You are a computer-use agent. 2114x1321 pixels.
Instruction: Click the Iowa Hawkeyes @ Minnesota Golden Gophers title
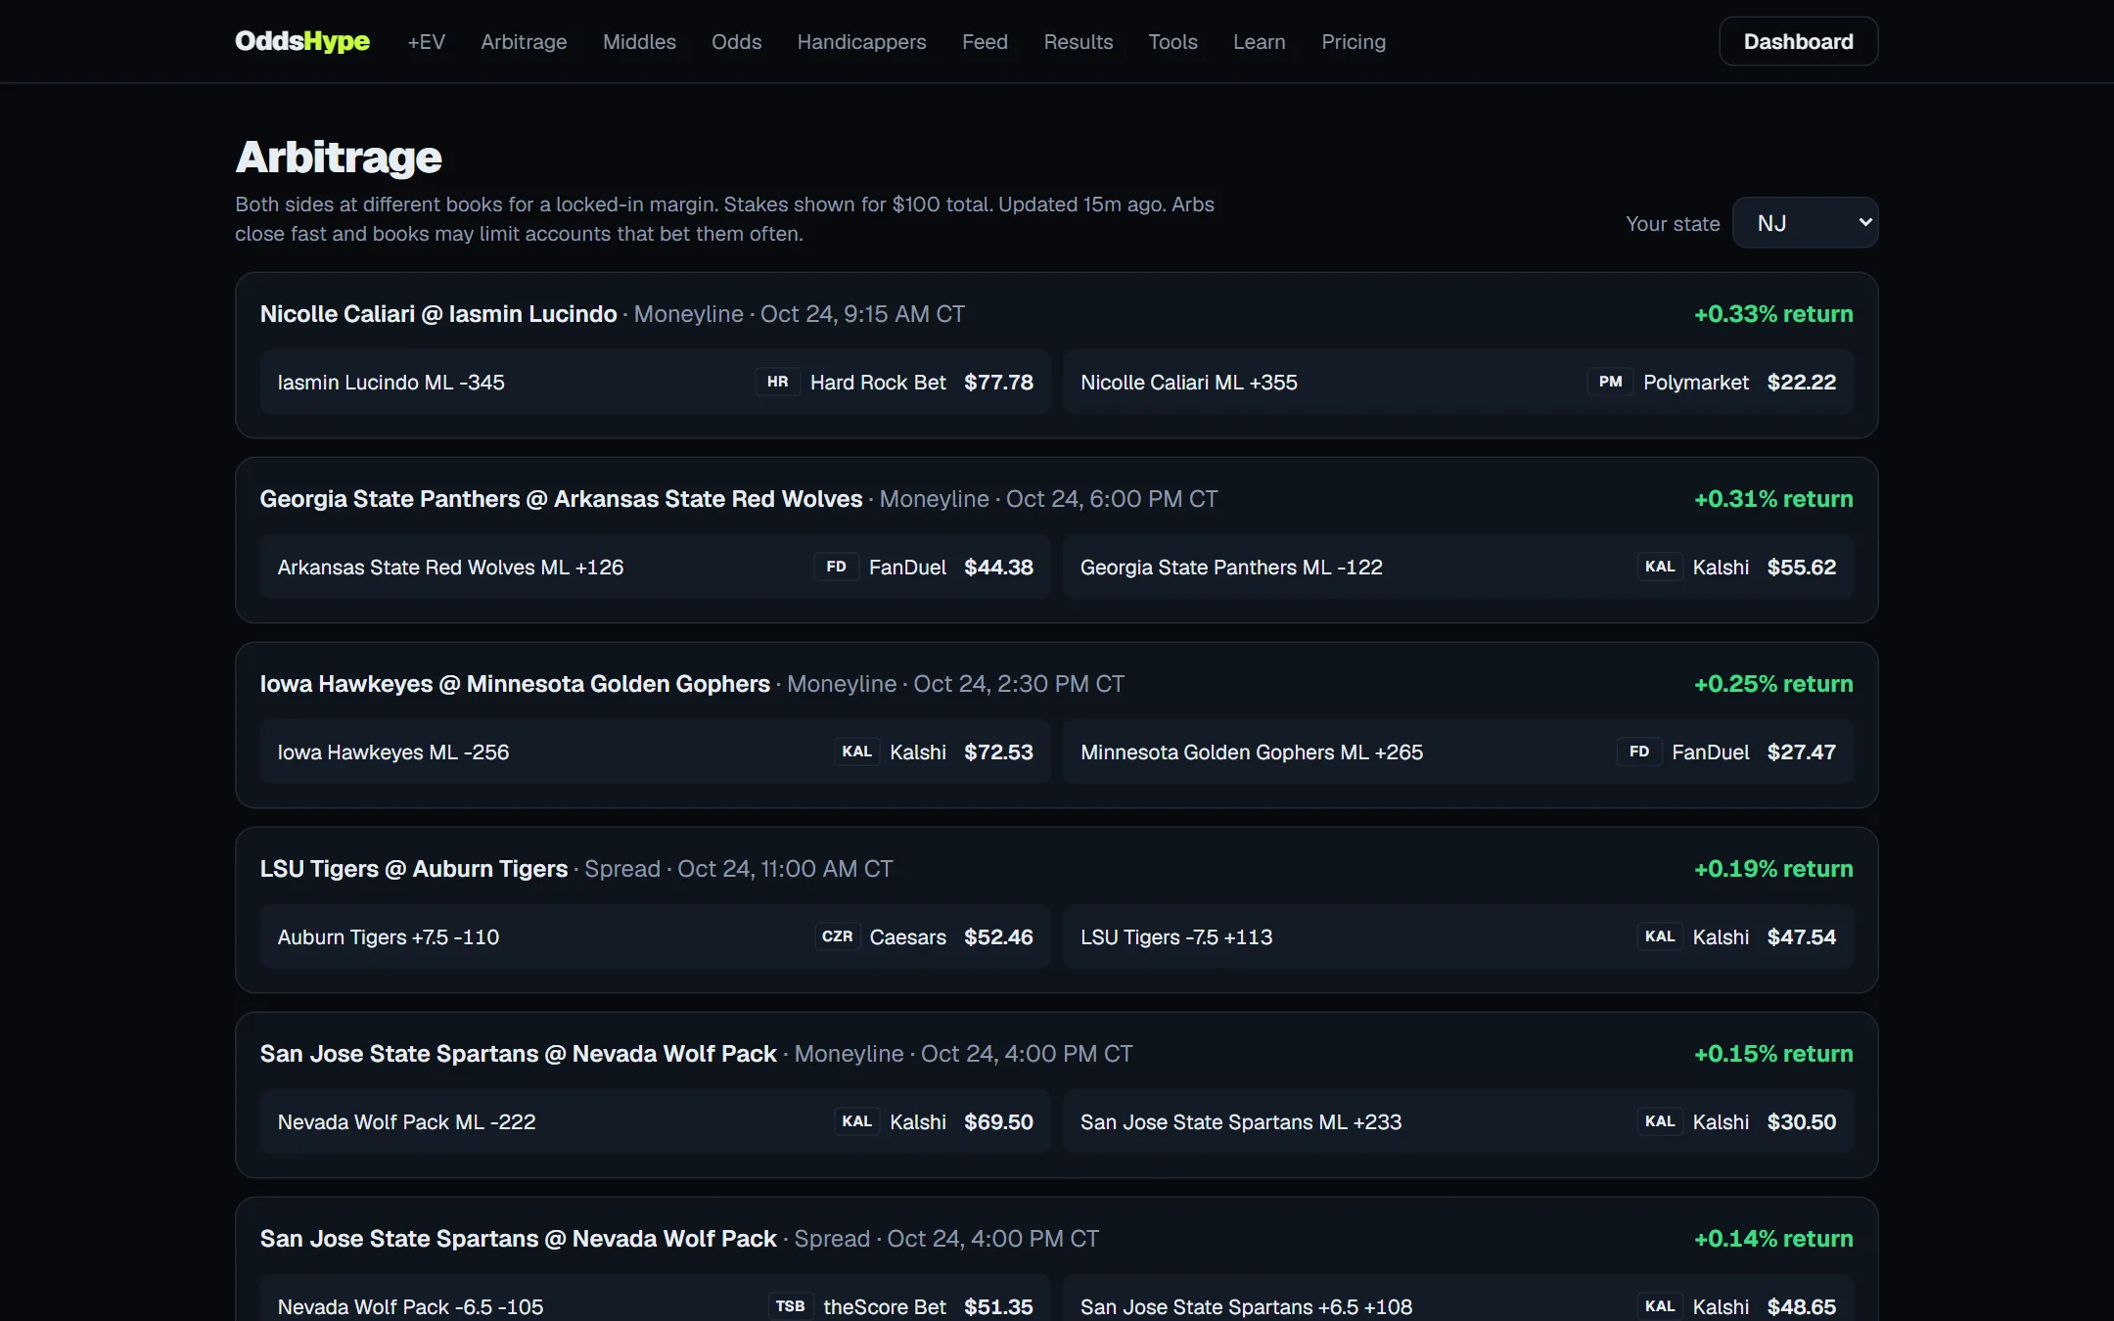tap(515, 684)
